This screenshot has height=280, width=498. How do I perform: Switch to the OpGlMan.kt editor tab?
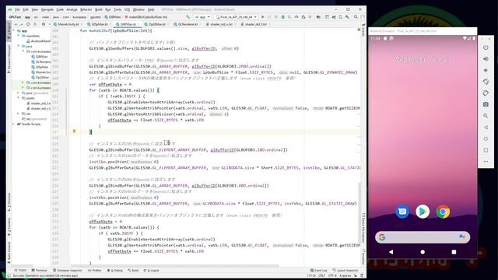click(156, 24)
